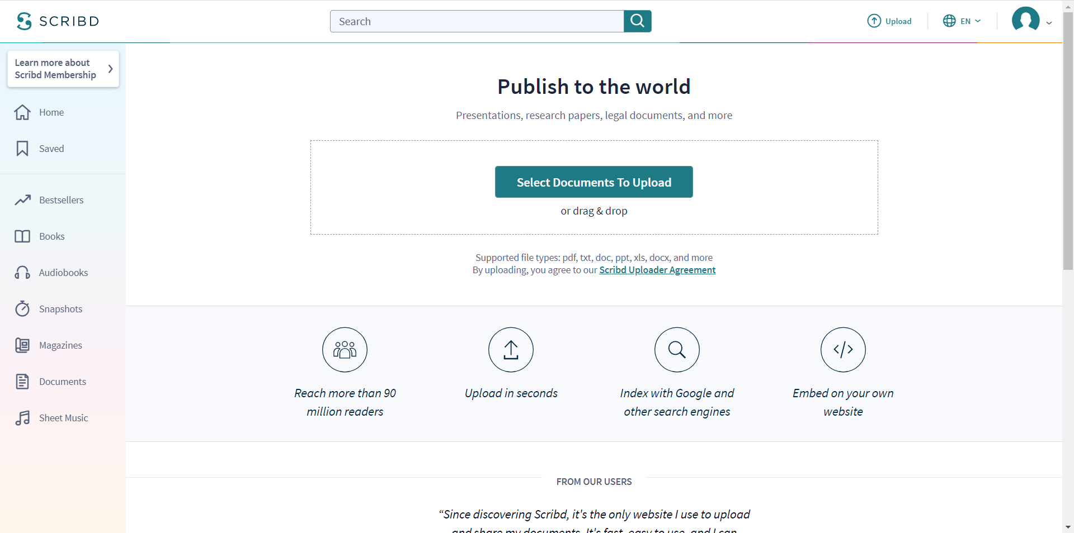This screenshot has width=1074, height=533.
Task: Open Learn more about Scribd Membership arrow
Action: pyautogui.click(x=110, y=69)
